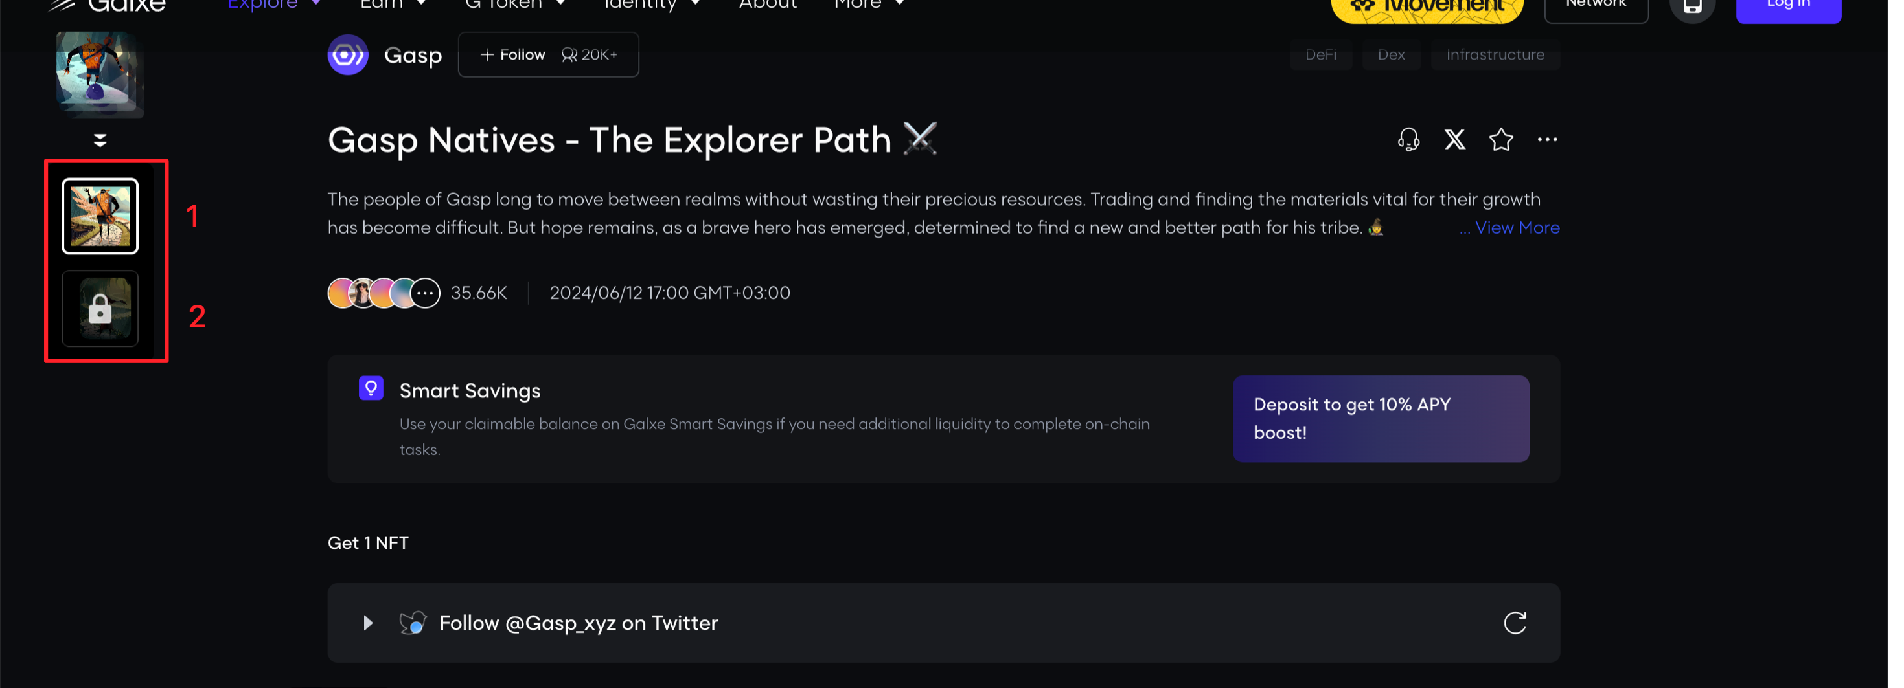This screenshot has width=1904, height=688.
Task: Click View More in the description
Action: coord(1517,227)
